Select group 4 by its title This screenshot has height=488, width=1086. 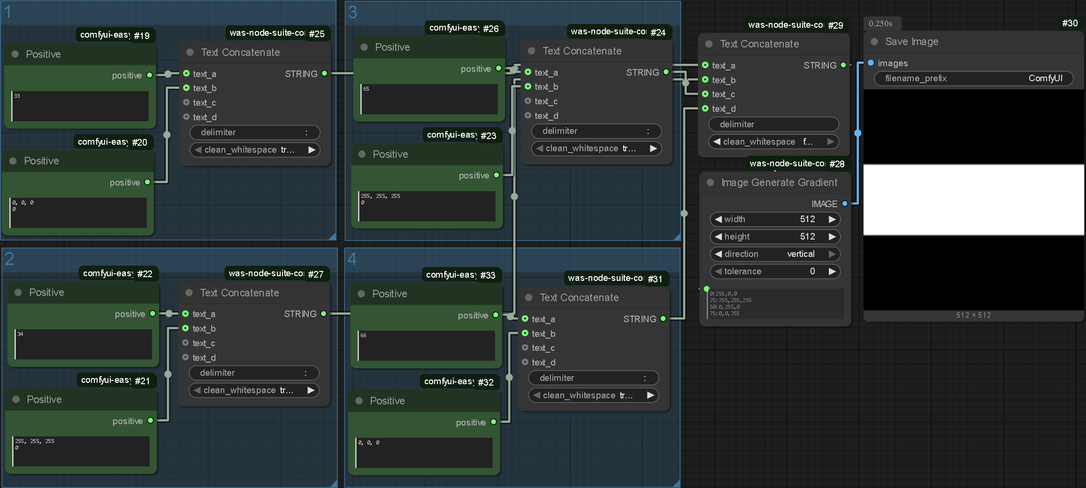click(352, 259)
